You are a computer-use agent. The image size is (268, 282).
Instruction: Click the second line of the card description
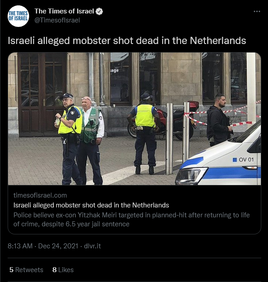[71, 224]
